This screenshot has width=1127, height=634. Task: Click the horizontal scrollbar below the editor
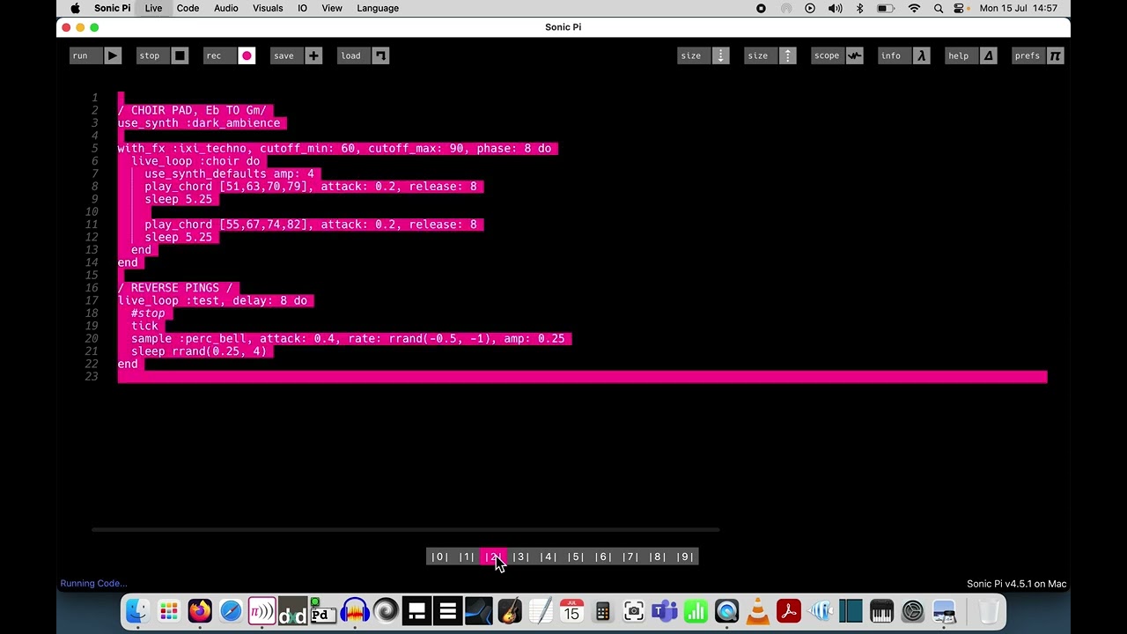pos(405,529)
